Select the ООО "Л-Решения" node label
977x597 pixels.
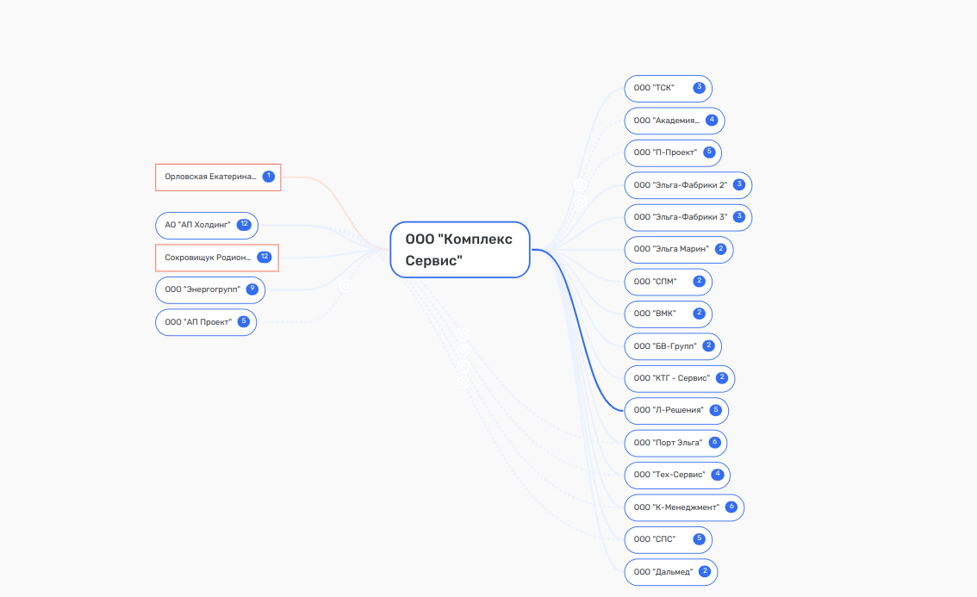point(669,411)
